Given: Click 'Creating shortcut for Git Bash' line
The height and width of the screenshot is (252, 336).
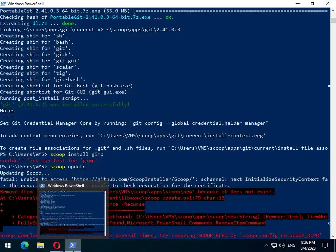Looking at the screenshot, I should tap(66, 86).
